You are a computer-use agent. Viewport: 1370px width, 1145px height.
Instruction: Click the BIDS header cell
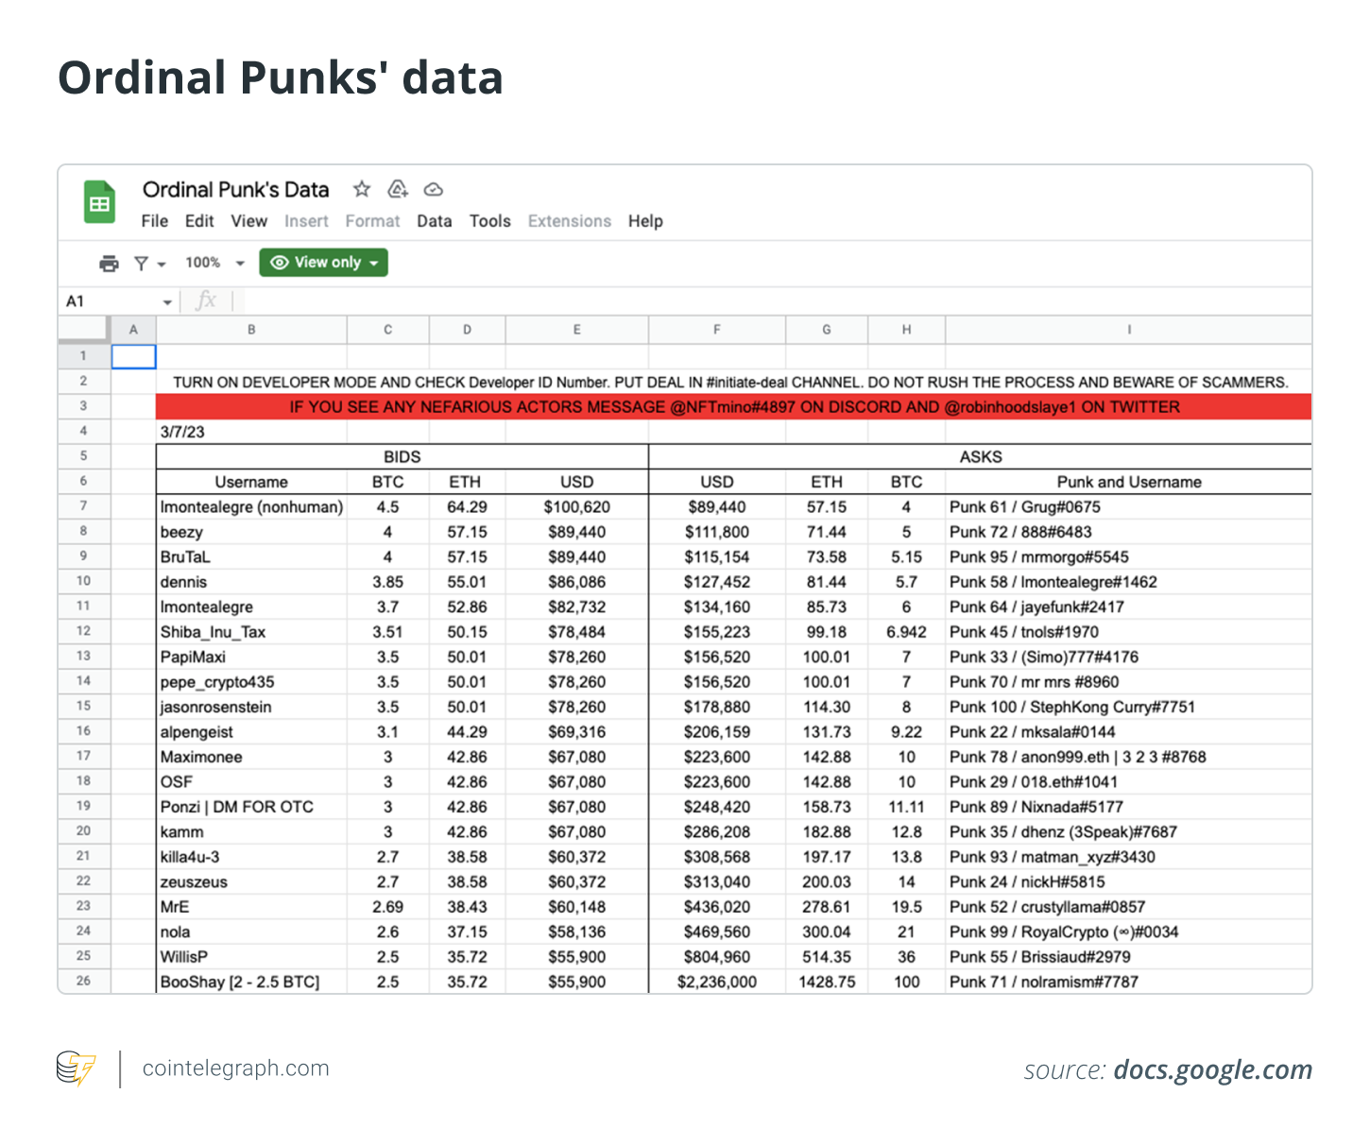[x=402, y=456]
